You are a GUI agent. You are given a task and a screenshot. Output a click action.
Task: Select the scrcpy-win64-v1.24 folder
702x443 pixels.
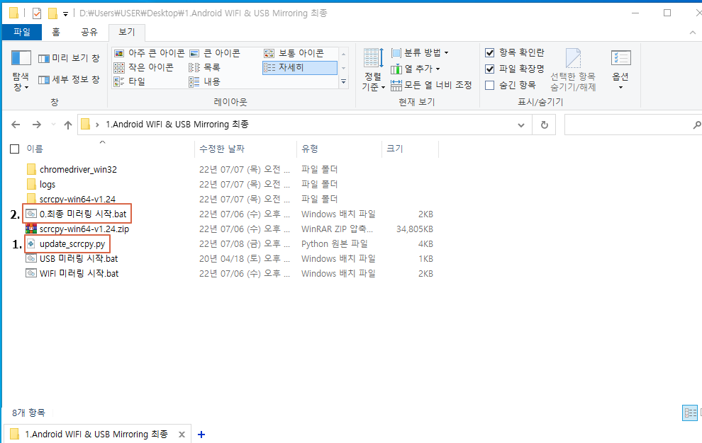(77, 199)
